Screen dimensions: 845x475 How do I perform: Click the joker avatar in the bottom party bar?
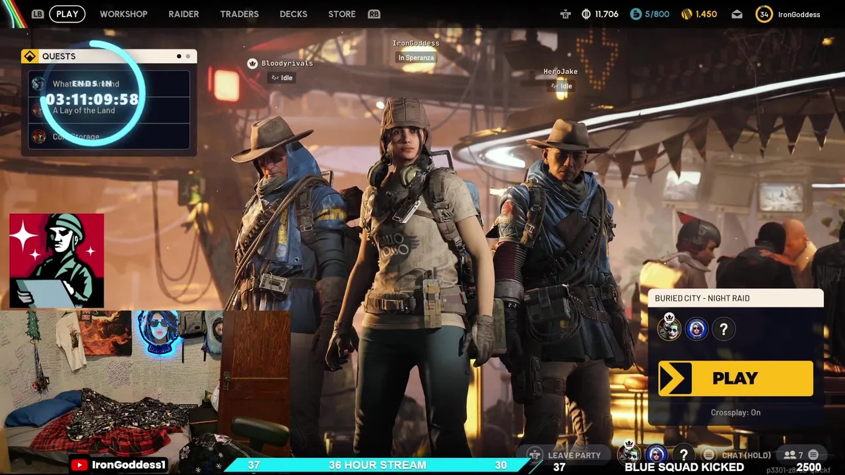(x=629, y=453)
